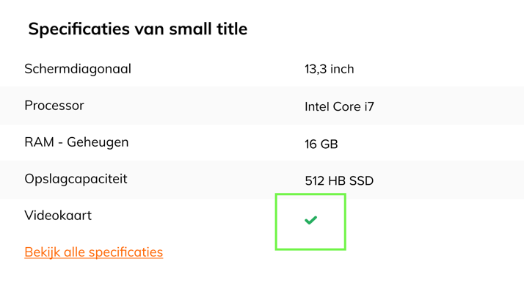Image resolution: width=524 pixels, height=286 pixels.
Task: Click the 'inch' unit text
Action: [342, 69]
